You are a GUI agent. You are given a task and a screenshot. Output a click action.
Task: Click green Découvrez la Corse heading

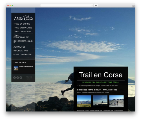tap(101, 82)
